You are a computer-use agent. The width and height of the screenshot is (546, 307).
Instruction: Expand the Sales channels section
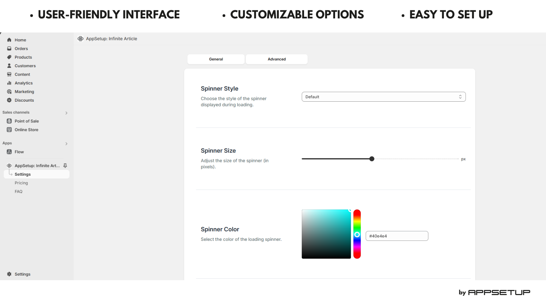[x=66, y=113]
